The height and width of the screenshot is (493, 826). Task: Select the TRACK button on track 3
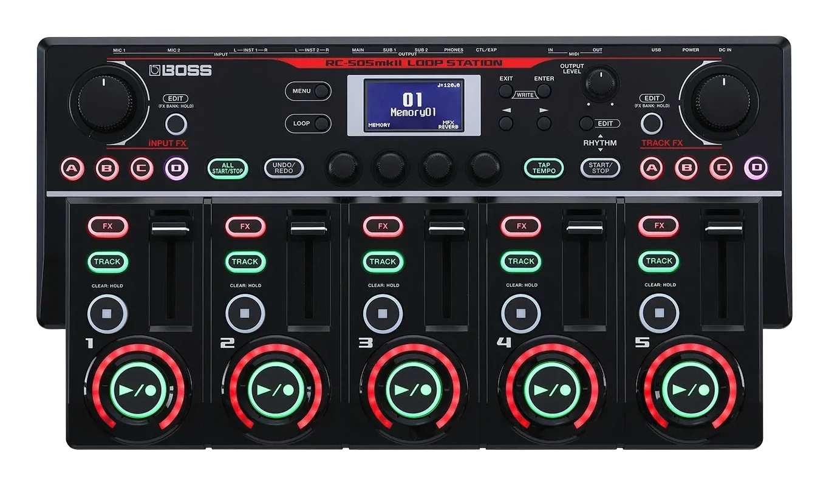[383, 262]
